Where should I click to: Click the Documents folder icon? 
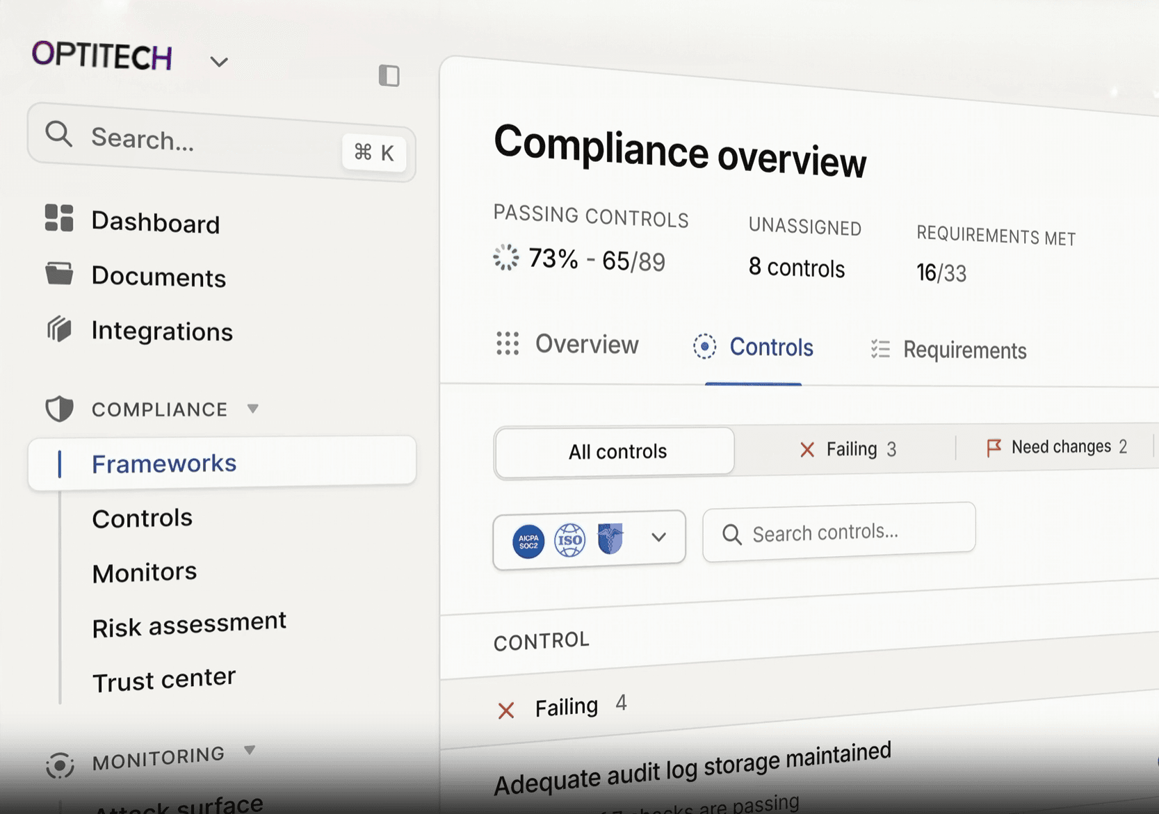coord(59,273)
